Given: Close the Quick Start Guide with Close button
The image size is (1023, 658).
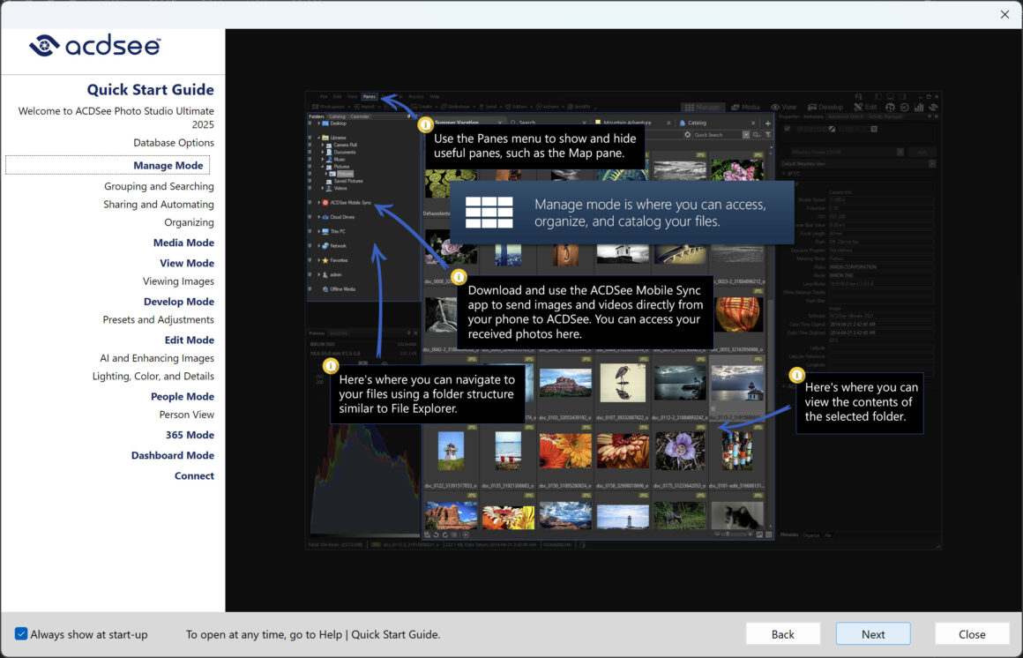Looking at the screenshot, I should [972, 634].
